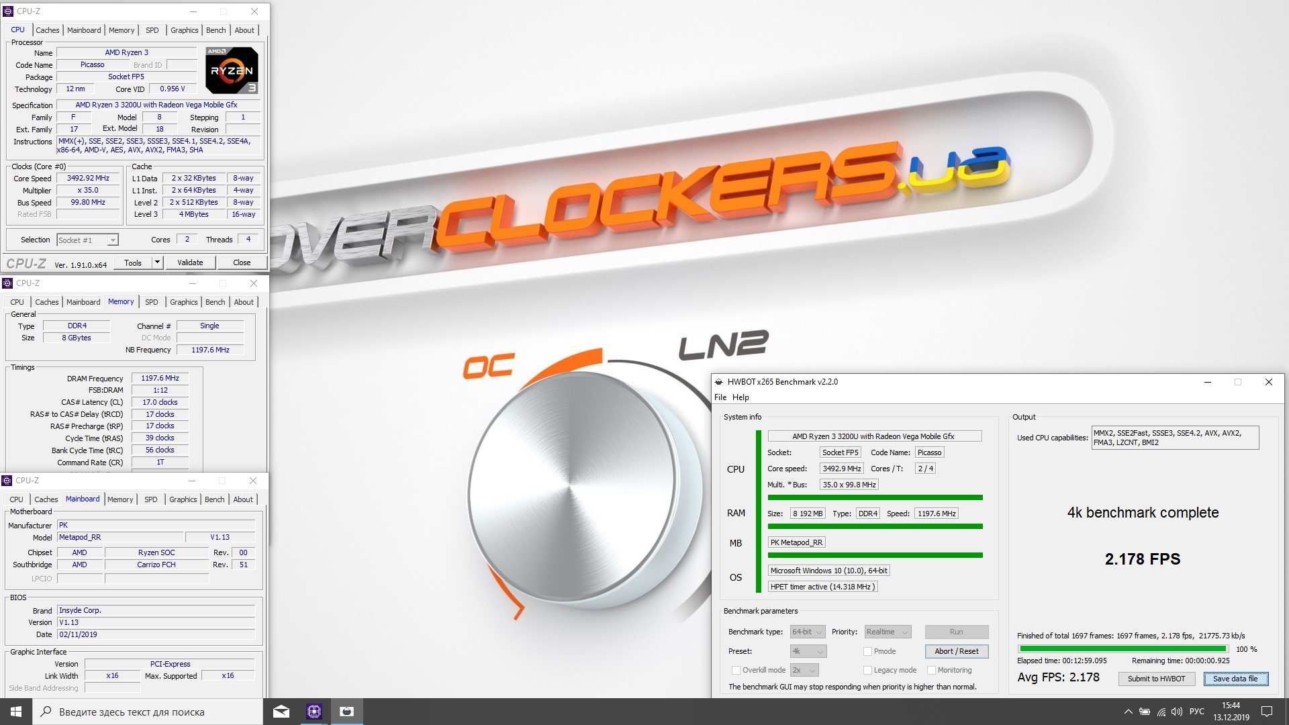The height and width of the screenshot is (725, 1289).
Task: Switch input language from РУС
Action: [x=1197, y=712]
